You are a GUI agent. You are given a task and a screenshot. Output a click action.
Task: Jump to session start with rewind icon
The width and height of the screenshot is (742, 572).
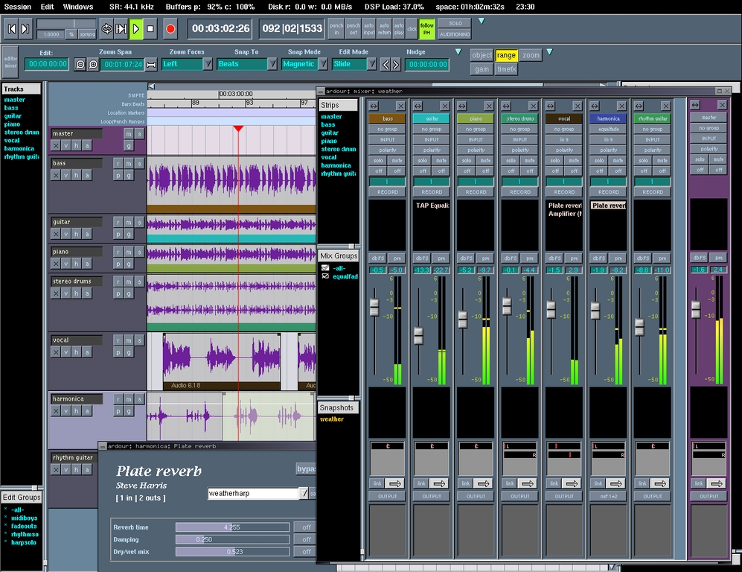pos(11,29)
